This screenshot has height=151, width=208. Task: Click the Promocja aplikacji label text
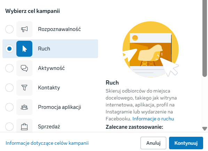tap(59, 107)
